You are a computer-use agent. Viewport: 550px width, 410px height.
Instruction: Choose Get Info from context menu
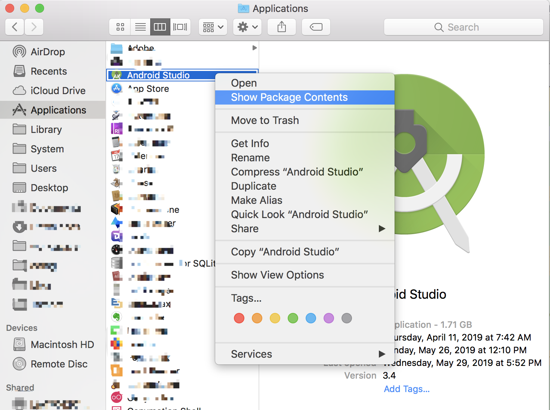[x=305, y=143]
